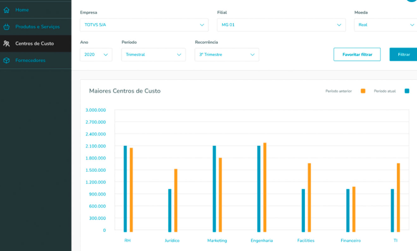Go to Fornecedores menu item
Viewport: 417px width, 251px height.
pos(30,60)
